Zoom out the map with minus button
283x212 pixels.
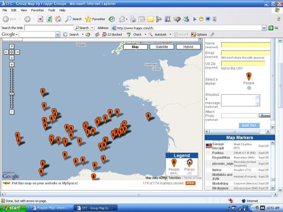(12, 112)
